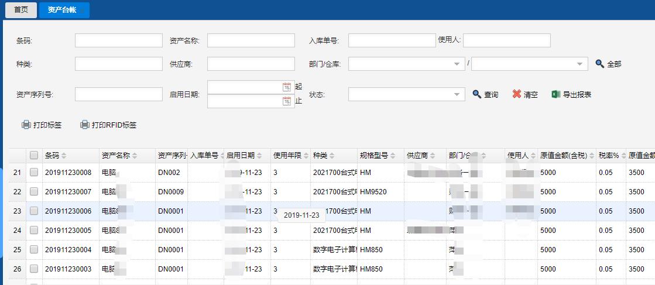Sort table by 条码 column header
This screenshot has width=655, height=285.
click(56, 156)
